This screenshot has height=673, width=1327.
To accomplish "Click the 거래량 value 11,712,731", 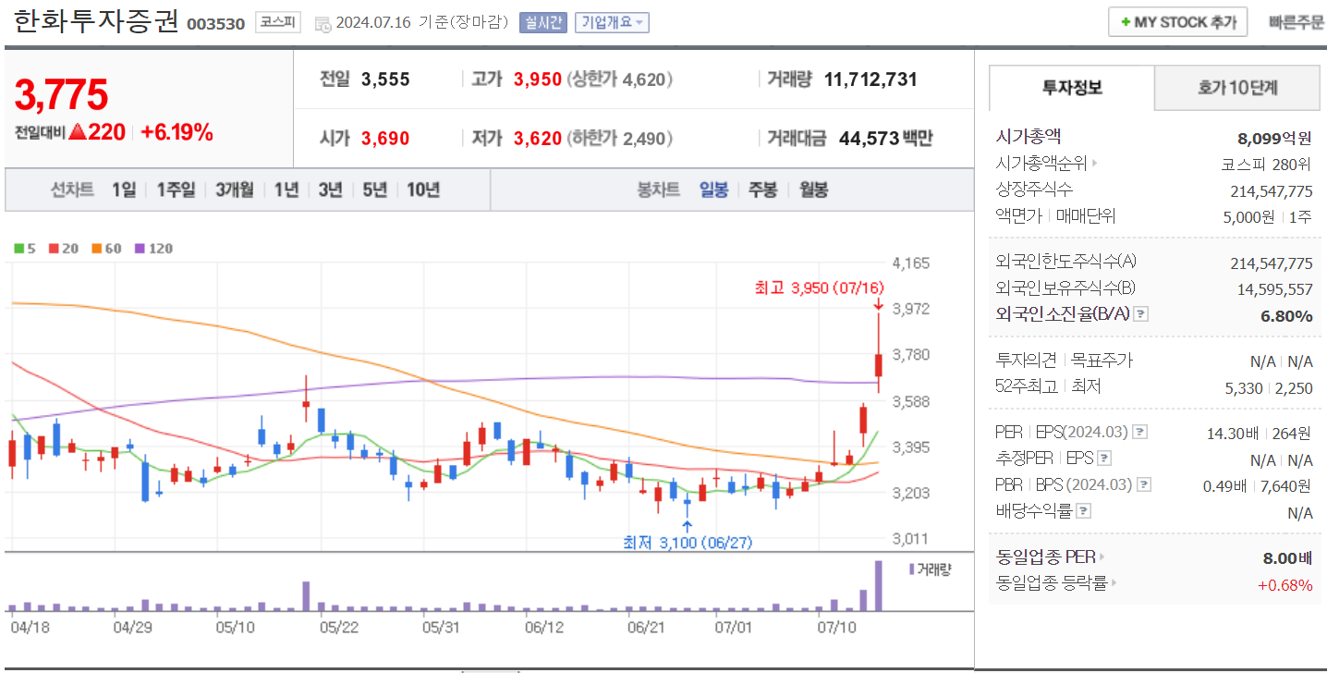I will click(x=870, y=80).
